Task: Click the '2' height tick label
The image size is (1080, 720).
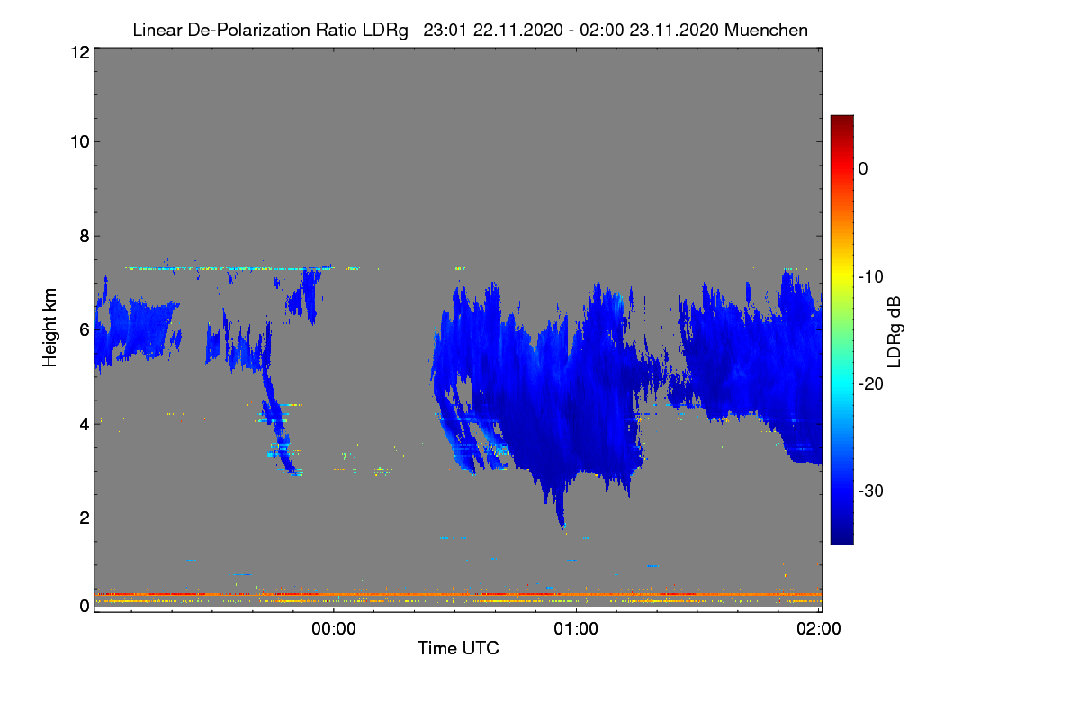Action: tap(83, 517)
